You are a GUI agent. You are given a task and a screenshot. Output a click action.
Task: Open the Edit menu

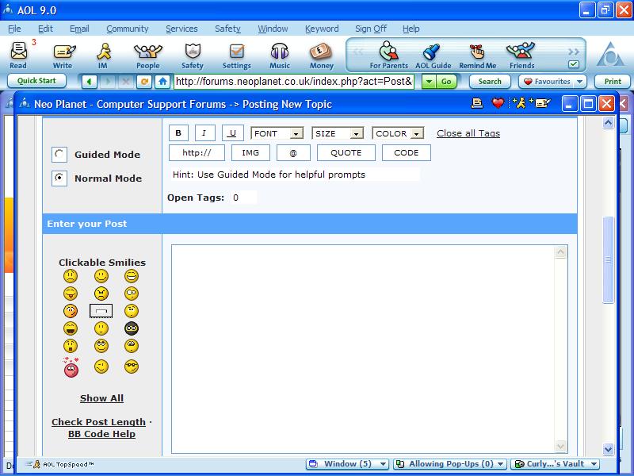pos(45,29)
